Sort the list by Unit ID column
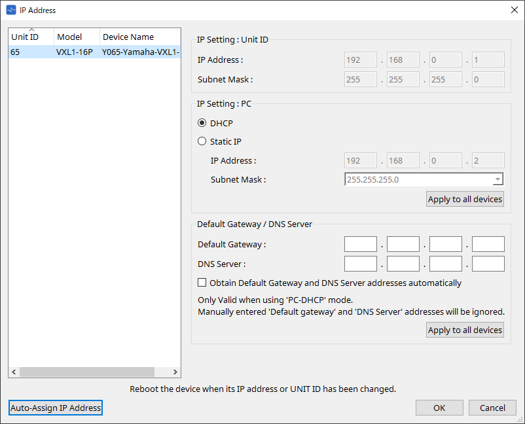Screen dimensions: 525x424 31,37
